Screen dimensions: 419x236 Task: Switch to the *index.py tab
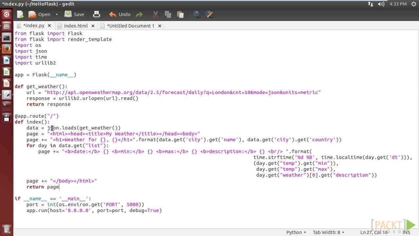coord(34,26)
